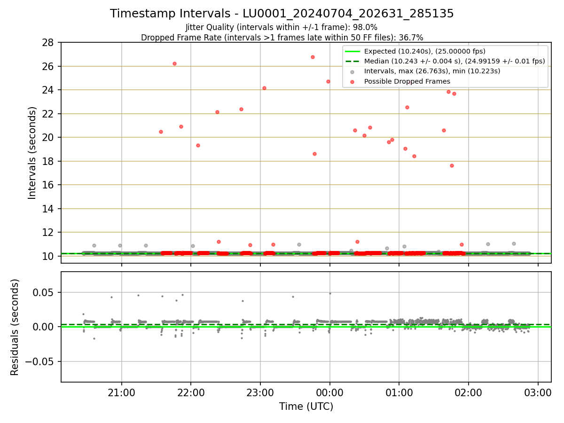Image resolution: width=564 pixels, height=423 pixels.
Task: Click the solid green line sample in legend
Action: [352, 51]
